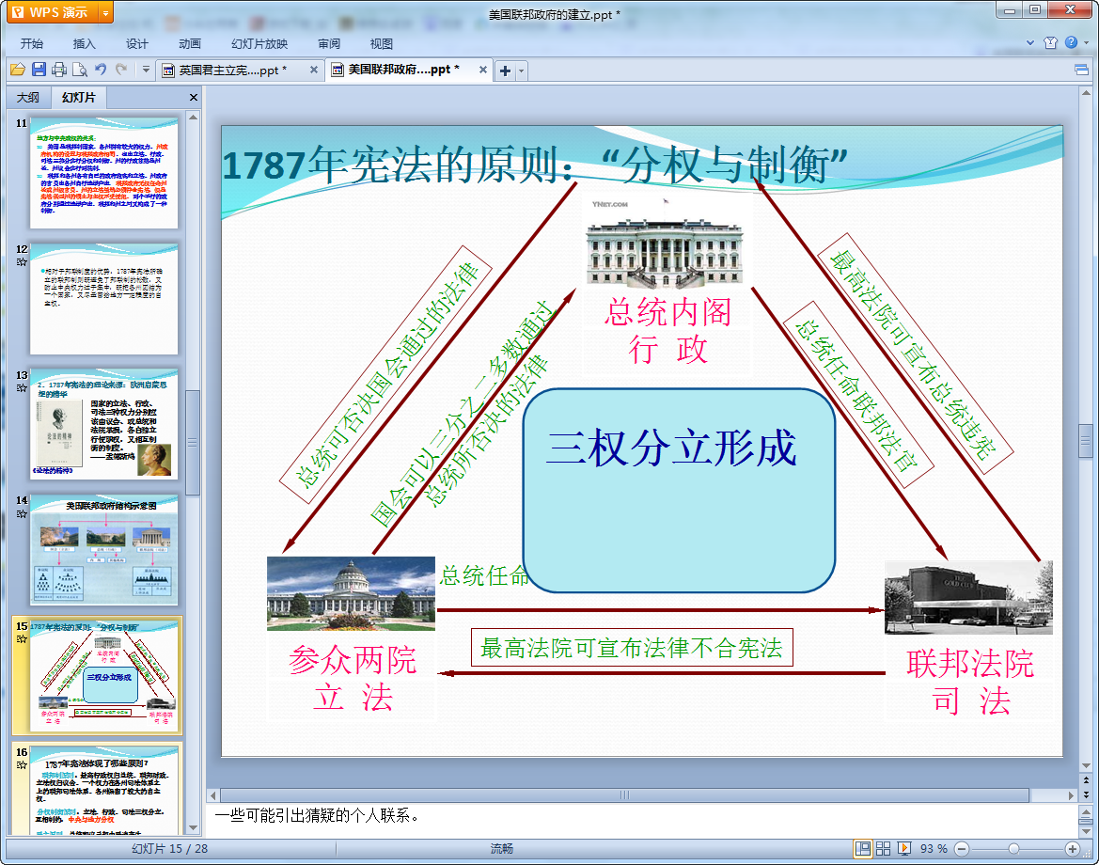The width and height of the screenshot is (1099, 865).
Task: Switch to 幻灯片 thumbnails pane tab
Action: (x=79, y=98)
